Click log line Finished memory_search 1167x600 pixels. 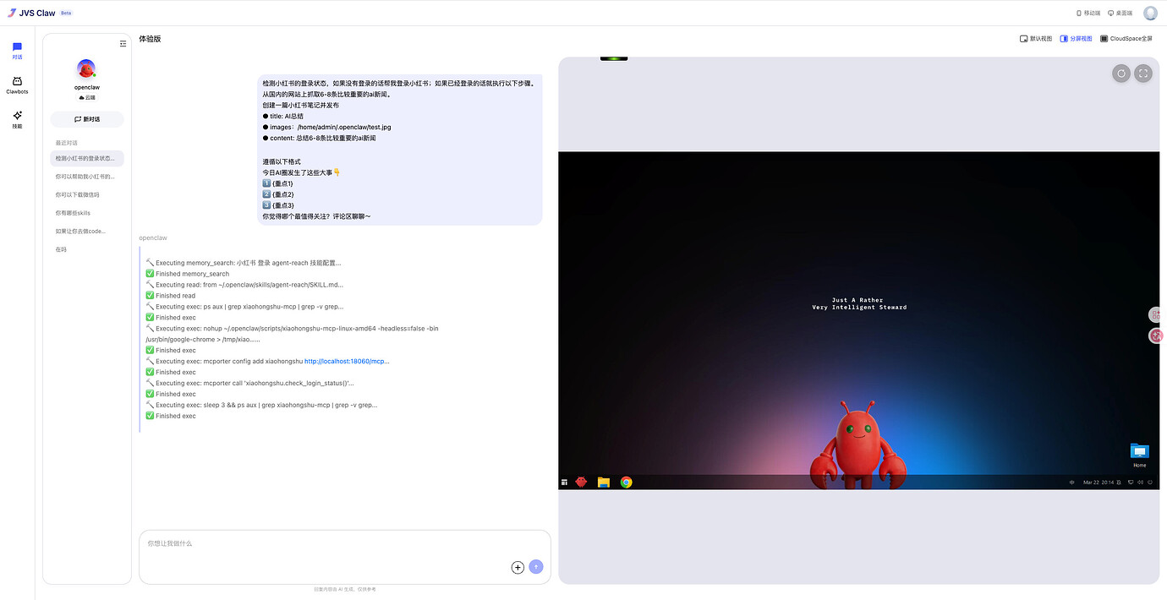point(188,274)
